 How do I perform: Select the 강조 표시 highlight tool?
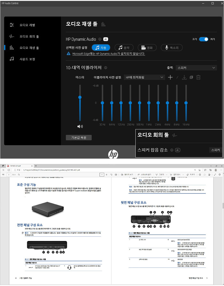pos(175,175)
